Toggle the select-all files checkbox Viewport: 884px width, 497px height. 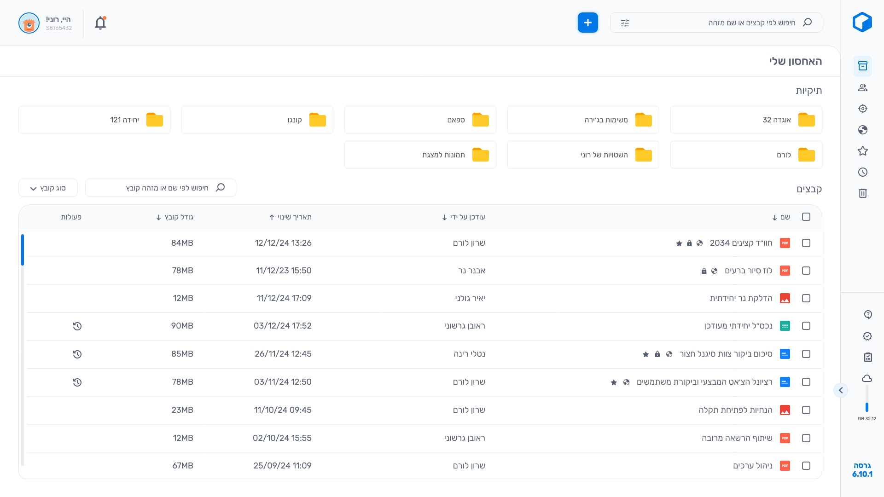coord(806,217)
